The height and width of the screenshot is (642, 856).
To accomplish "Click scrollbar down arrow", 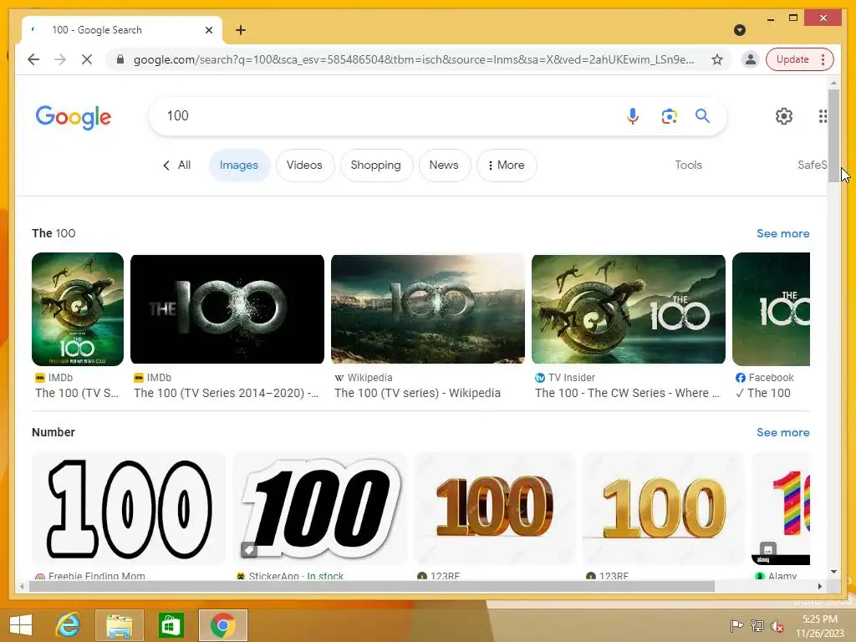I will pyautogui.click(x=833, y=572).
